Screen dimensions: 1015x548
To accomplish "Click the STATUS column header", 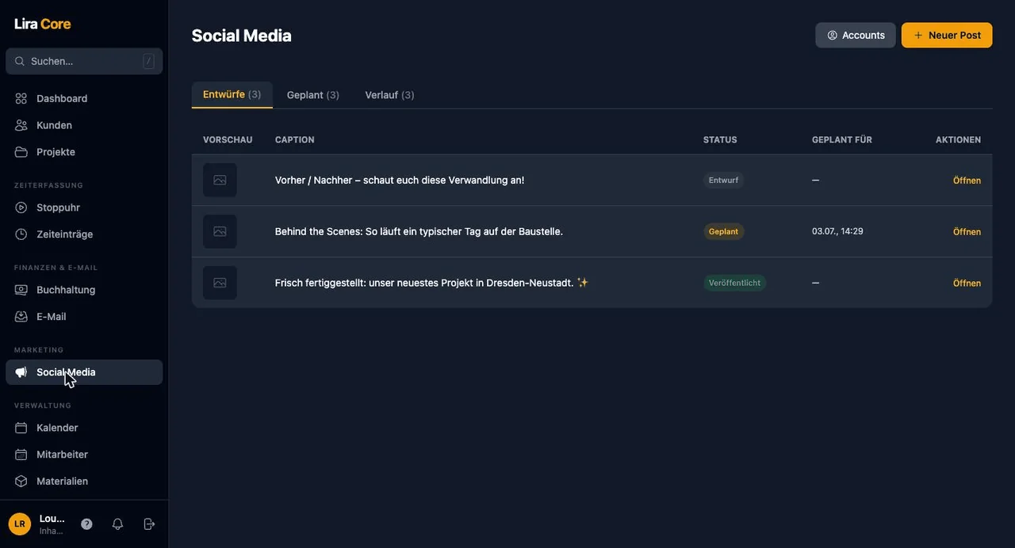I will (720, 139).
